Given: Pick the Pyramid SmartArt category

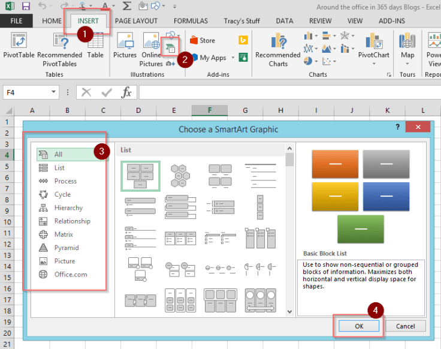Looking at the screenshot, I should 67,248.
